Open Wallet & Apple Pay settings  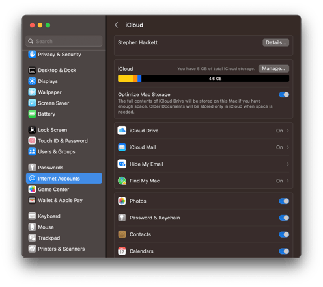click(x=64, y=200)
